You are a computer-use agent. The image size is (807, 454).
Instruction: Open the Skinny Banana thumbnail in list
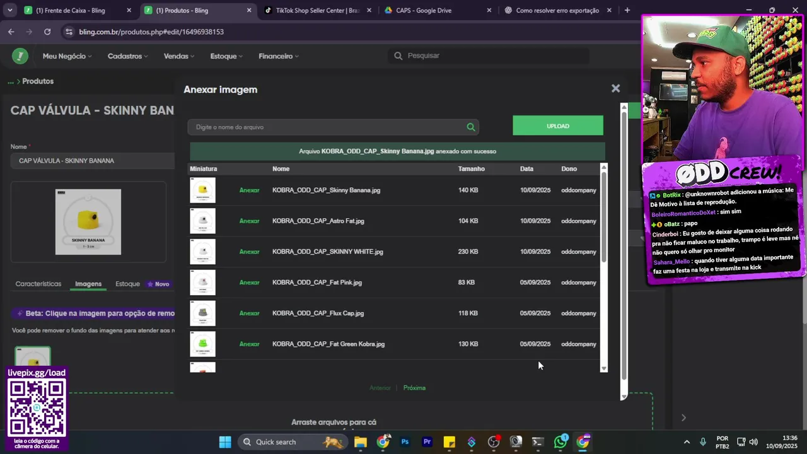coord(202,190)
